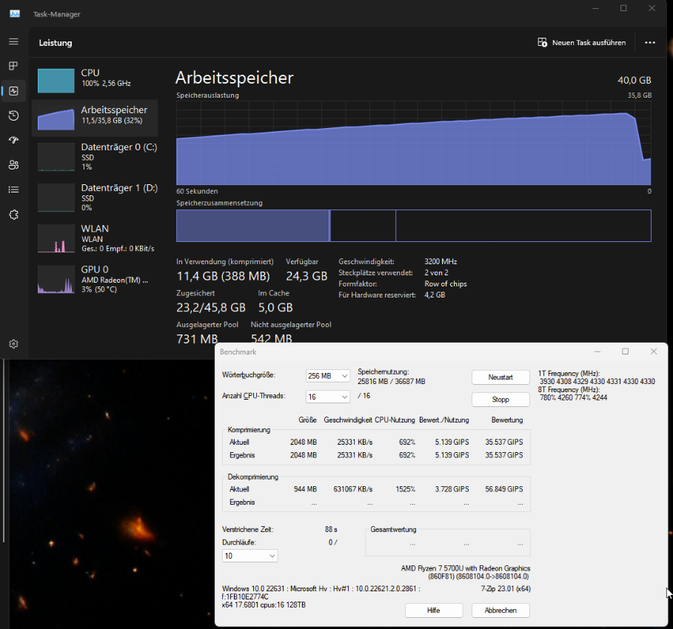Screen dimensions: 673x629
Task: Click the Speicherzusammensetzung memory composition bar
Action: (x=413, y=226)
